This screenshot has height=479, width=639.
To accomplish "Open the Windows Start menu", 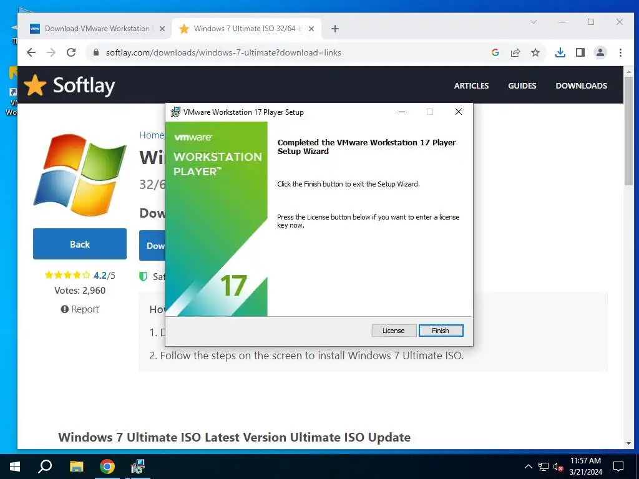I will (15, 467).
